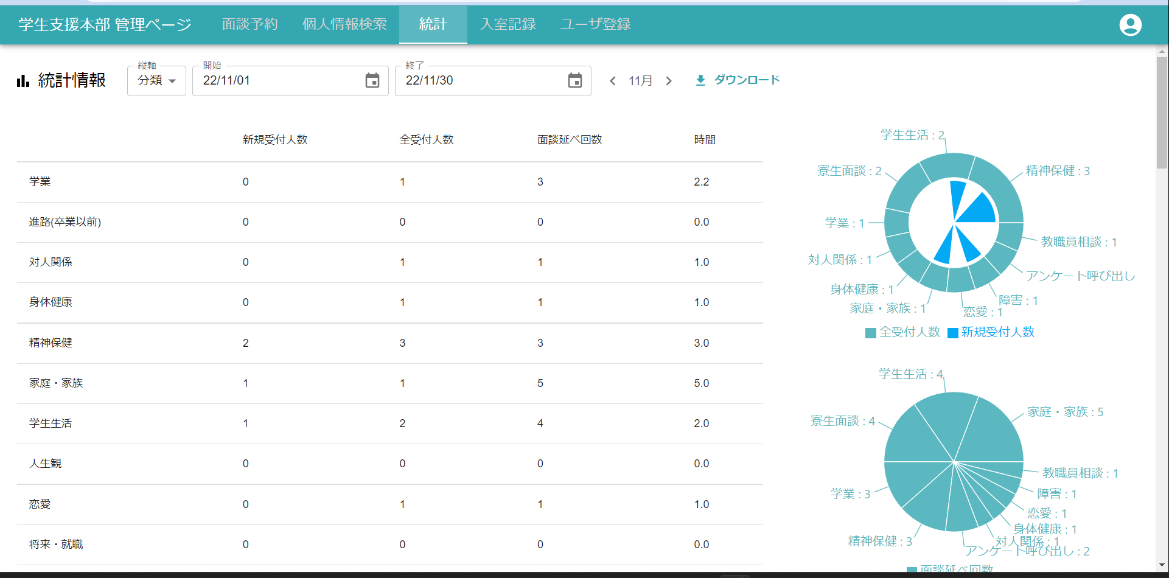The height and width of the screenshot is (578, 1169).
Task: Click 学生生活 : 4 label on pie chart
Action: (x=910, y=374)
